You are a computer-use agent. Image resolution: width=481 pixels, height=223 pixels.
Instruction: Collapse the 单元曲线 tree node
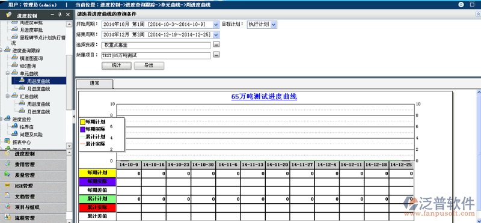point(7,73)
